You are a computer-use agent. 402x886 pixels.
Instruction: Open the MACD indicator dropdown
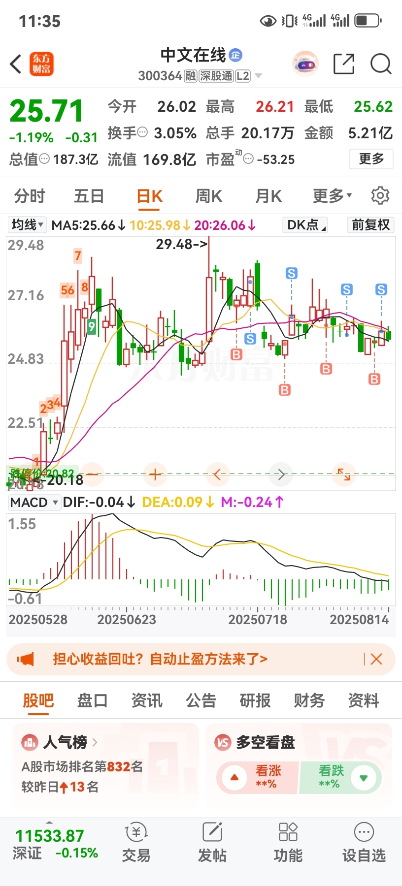click(34, 502)
